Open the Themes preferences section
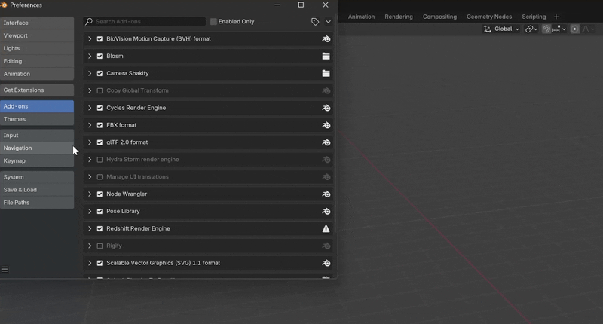Viewport: 603px width, 324px height. click(37, 119)
